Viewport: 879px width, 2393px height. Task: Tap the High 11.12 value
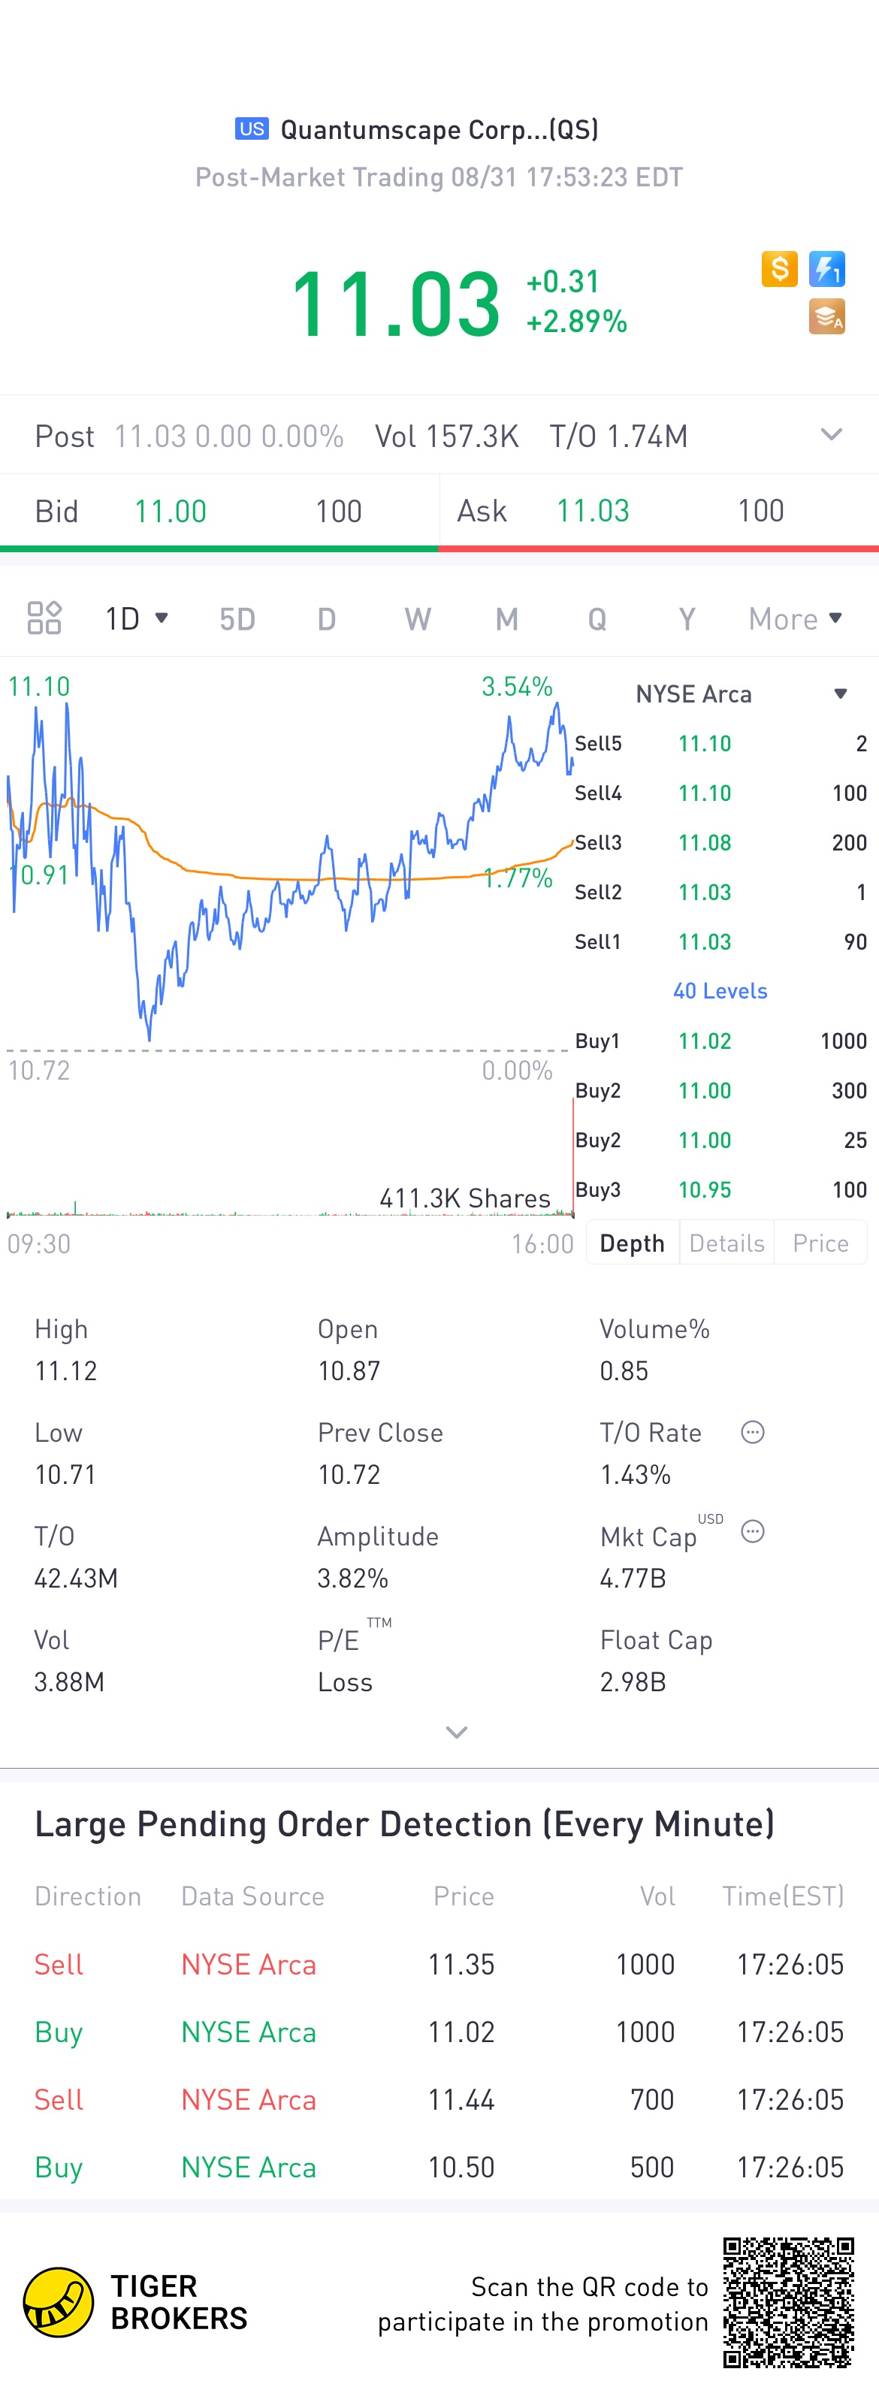(65, 1370)
